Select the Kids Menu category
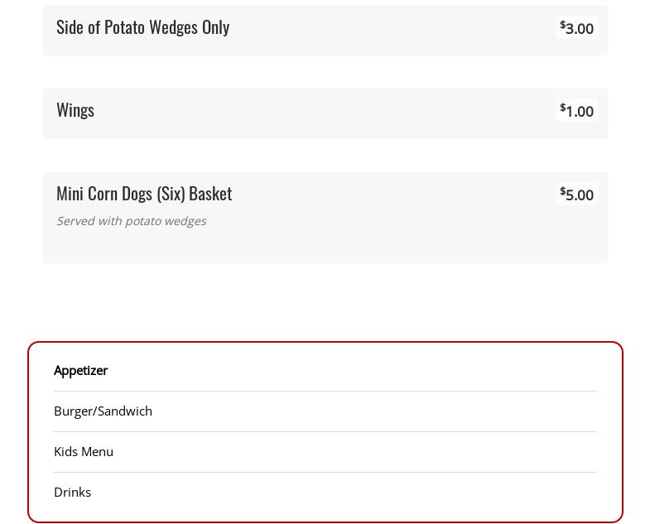This screenshot has height=524, width=650. [83, 451]
